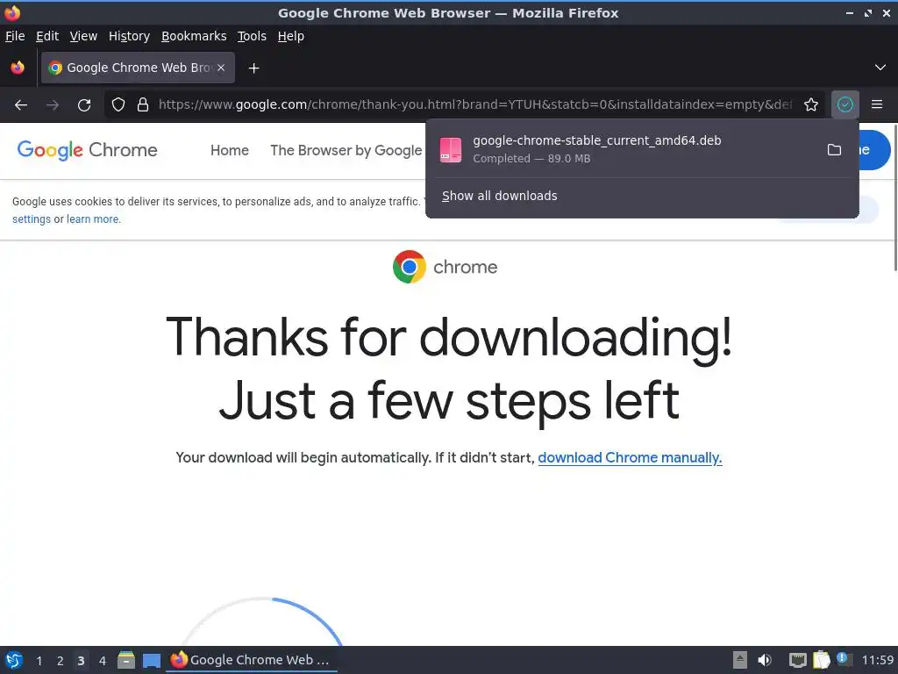Open The Browser by Google nav link
The height and width of the screenshot is (674, 898).
(x=346, y=150)
